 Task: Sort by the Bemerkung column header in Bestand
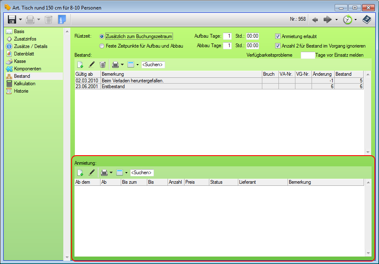(181, 74)
